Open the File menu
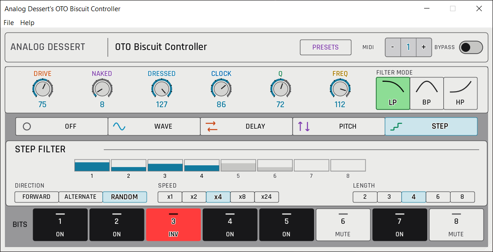The width and height of the screenshot is (493, 252). pyautogui.click(x=9, y=23)
